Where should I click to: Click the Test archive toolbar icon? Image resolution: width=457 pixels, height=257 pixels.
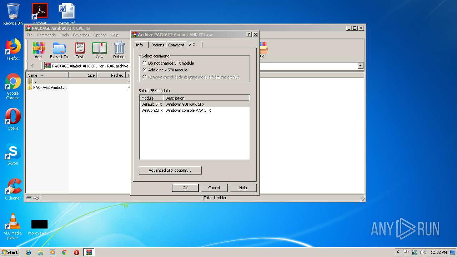pos(80,50)
